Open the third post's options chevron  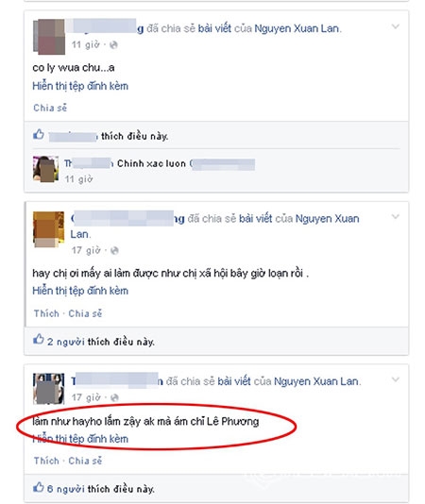[396, 379]
